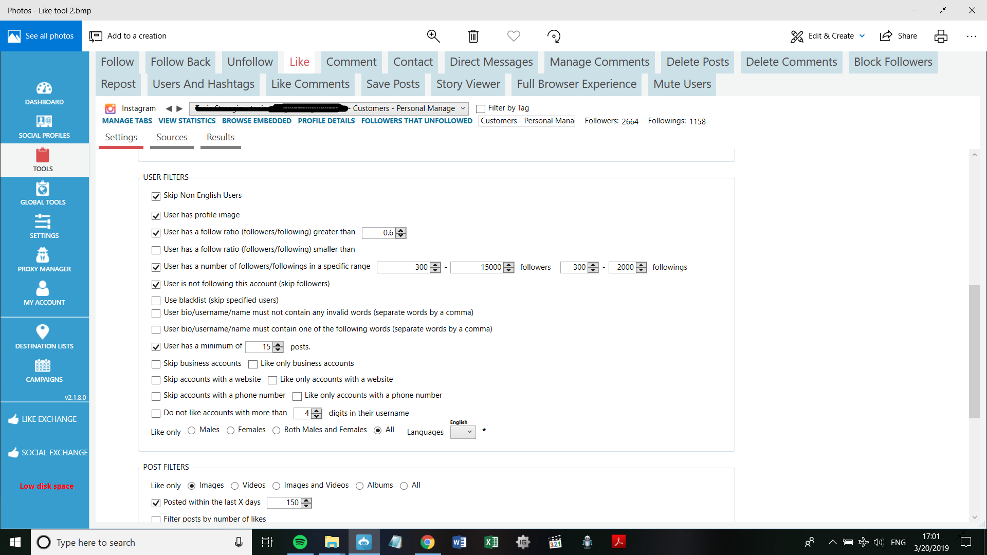Increase minimum posts stepper
This screenshot has height=555, width=987.
[278, 344]
